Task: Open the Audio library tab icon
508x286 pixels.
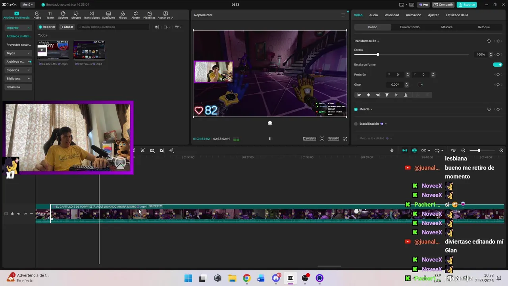Action: click(x=37, y=15)
